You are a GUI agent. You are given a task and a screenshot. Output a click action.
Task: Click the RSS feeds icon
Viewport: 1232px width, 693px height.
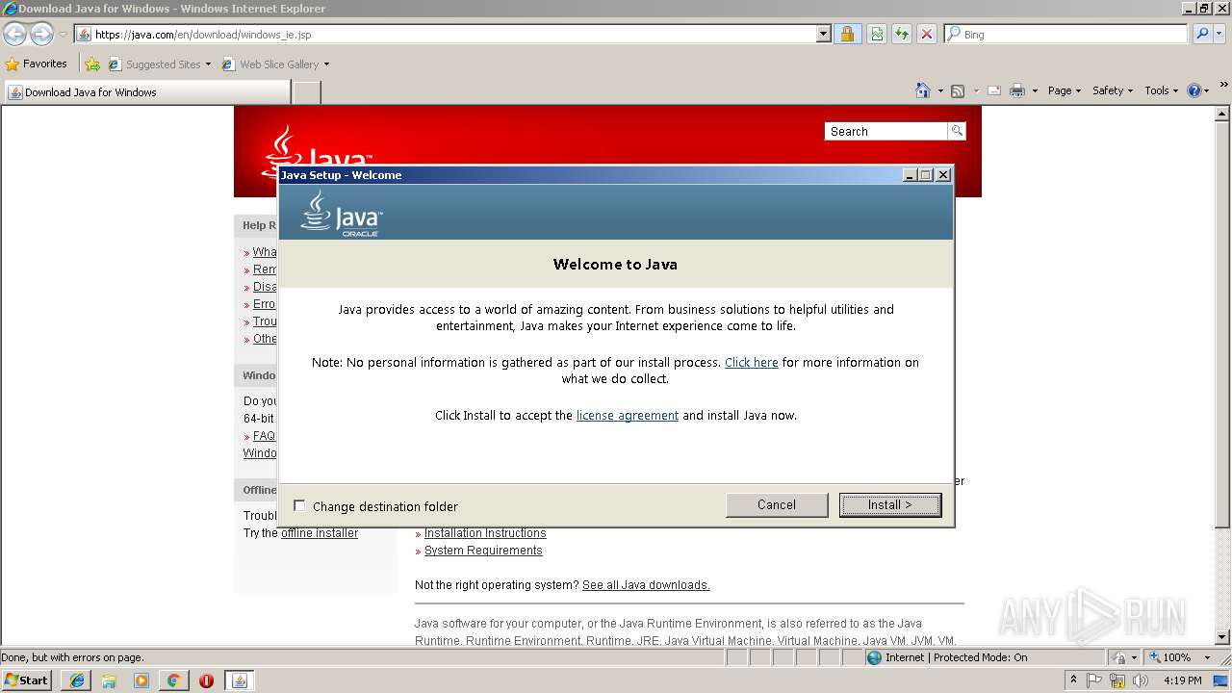958,90
